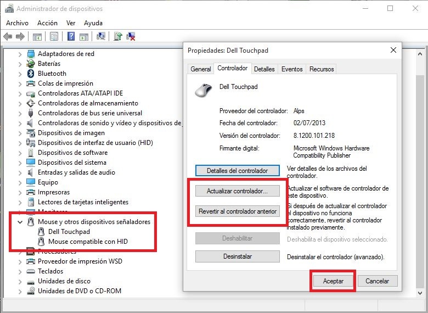
Task: Click the mouse icon beside Mouse compatible con HID
Action: click(x=41, y=242)
